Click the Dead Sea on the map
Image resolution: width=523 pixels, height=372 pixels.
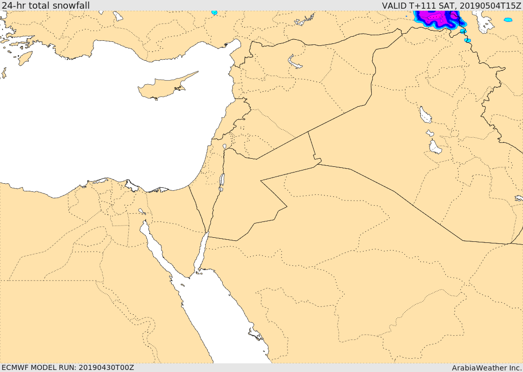tap(221, 182)
